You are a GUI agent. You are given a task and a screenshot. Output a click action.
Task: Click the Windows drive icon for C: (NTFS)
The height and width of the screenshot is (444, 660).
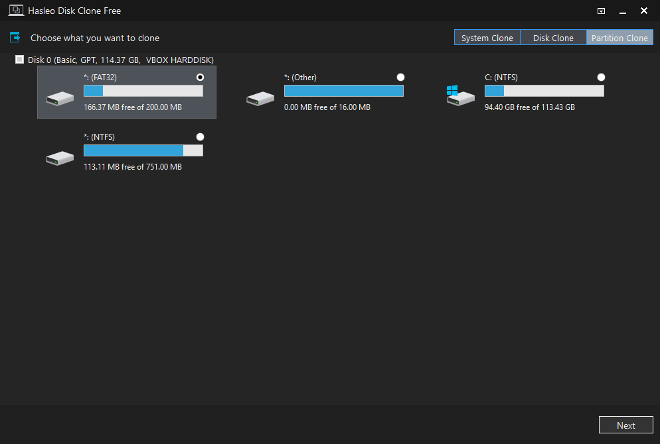click(461, 95)
